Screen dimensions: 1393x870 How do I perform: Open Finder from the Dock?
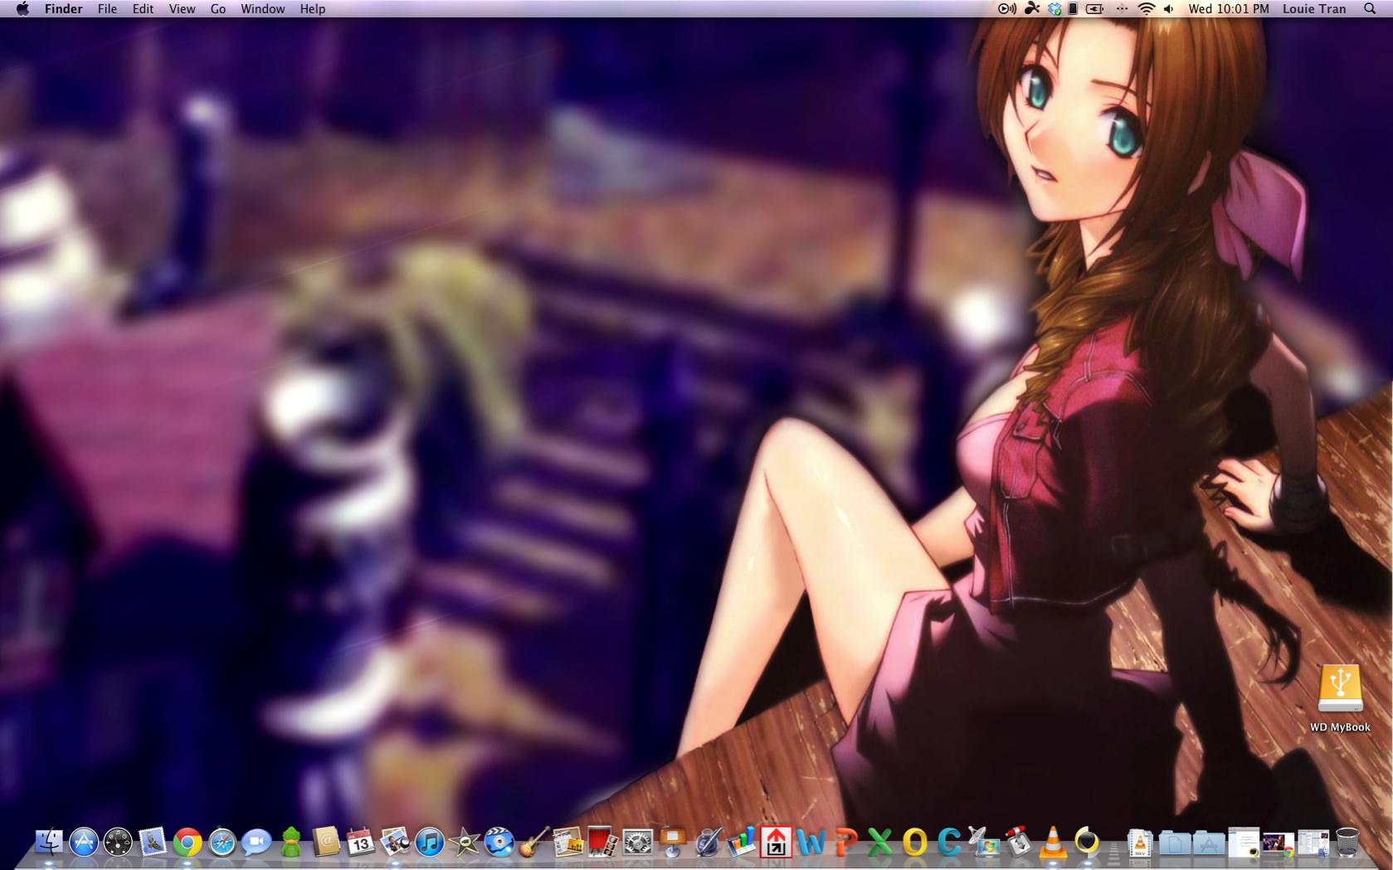pos(49,843)
